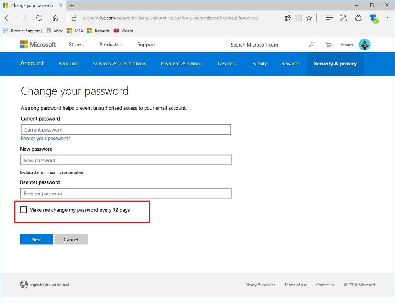Open the Devices dropdown menu

coord(228,64)
